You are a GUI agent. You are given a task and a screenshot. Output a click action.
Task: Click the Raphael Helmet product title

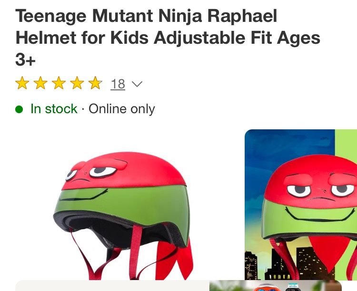point(168,38)
